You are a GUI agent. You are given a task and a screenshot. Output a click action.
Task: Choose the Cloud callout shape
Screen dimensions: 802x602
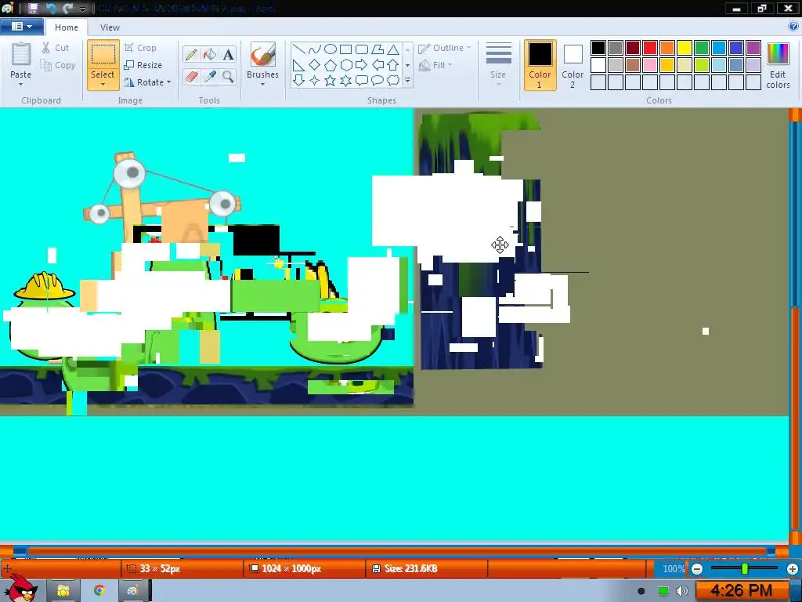point(393,81)
